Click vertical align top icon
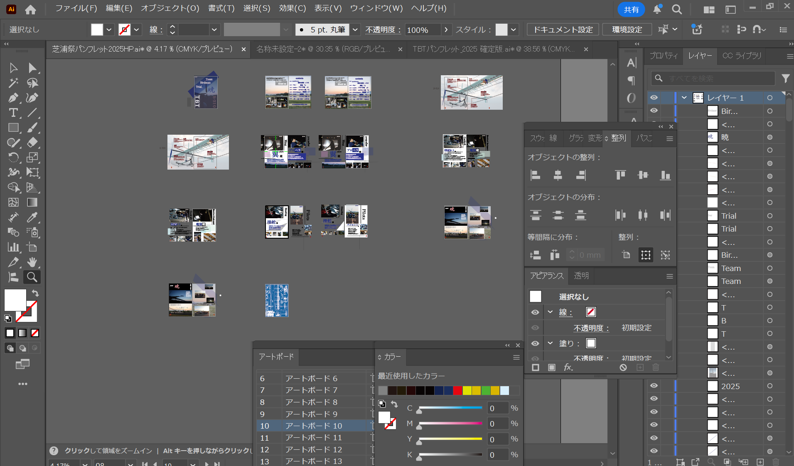Viewport: 794px width, 466px height. (620, 175)
